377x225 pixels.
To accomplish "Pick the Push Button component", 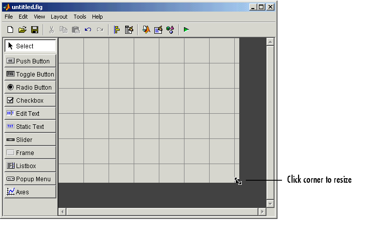I will (30, 61).
